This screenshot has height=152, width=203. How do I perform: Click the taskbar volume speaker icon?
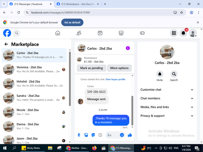(x=170, y=148)
